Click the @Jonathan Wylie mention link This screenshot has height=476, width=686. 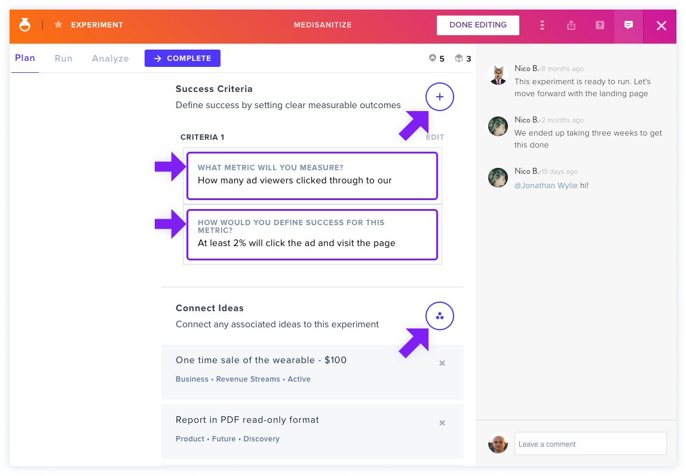(x=546, y=185)
